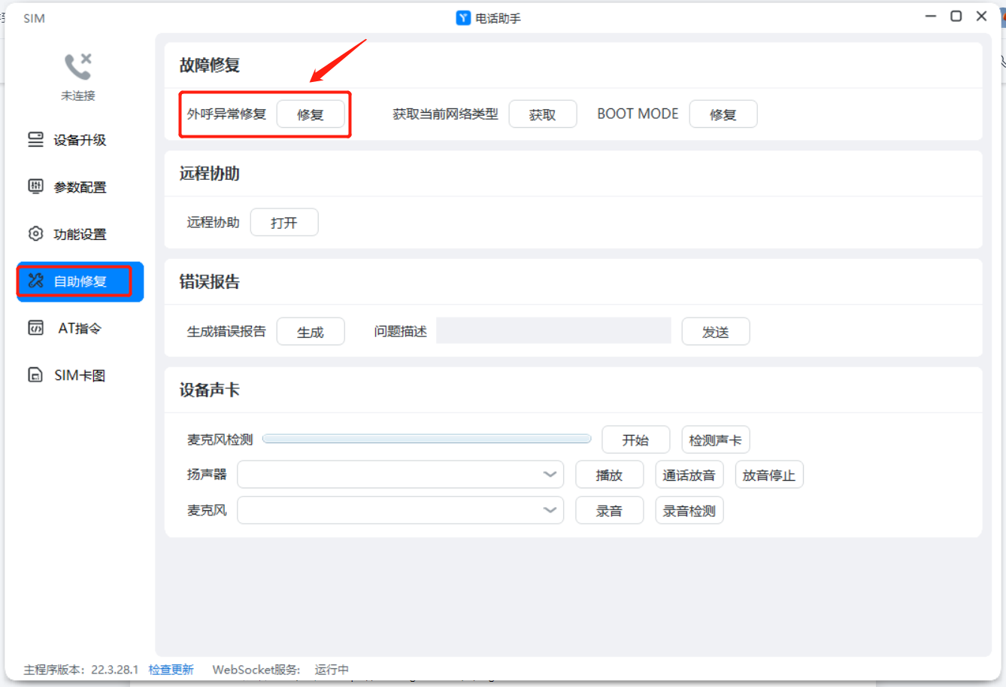The height and width of the screenshot is (687, 1006).
Task: Open the 设备升级 page
Action: (x=80, y=140)
